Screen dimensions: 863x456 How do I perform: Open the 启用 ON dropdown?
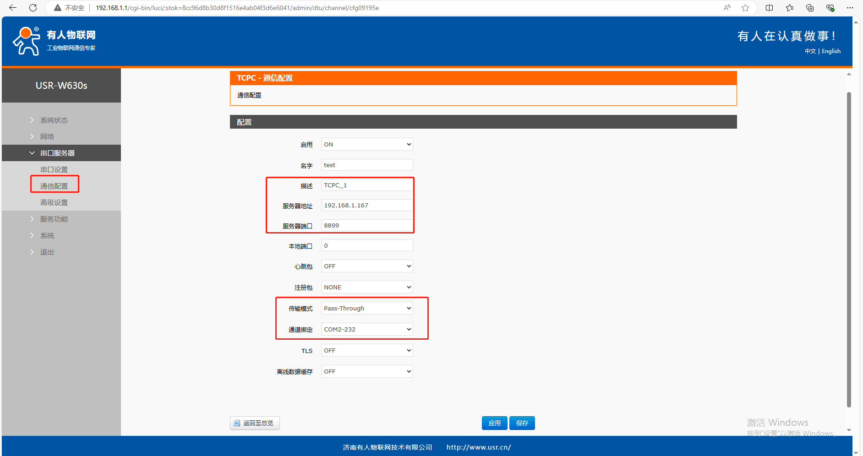coord(367,144)
